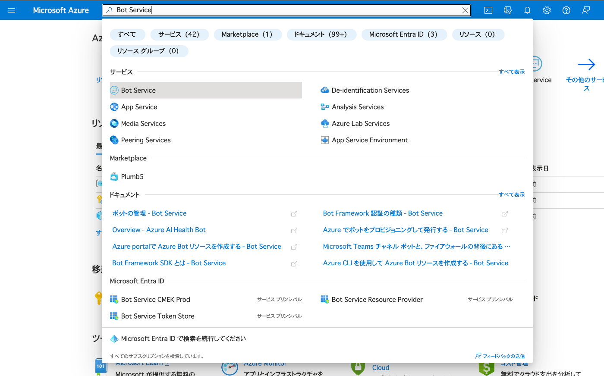Click the Analysis Services icon
The width and height of the screenshot is (604, 376).
coord(325,107)
